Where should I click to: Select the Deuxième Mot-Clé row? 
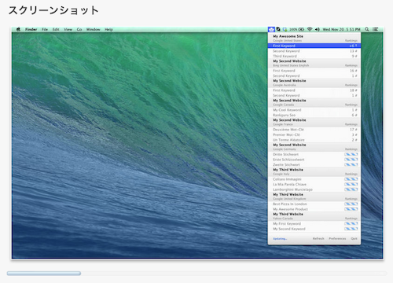314,130
